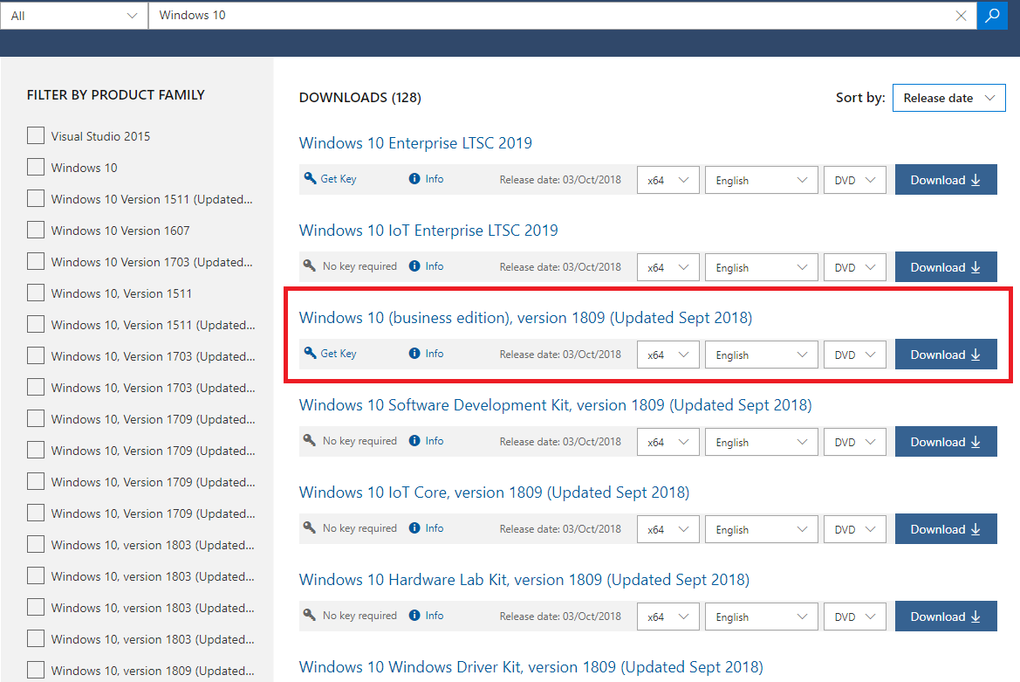Download the Hardware Lab Kit version 1809
The height and width of the screenshot is (682, 1020).
946,616
